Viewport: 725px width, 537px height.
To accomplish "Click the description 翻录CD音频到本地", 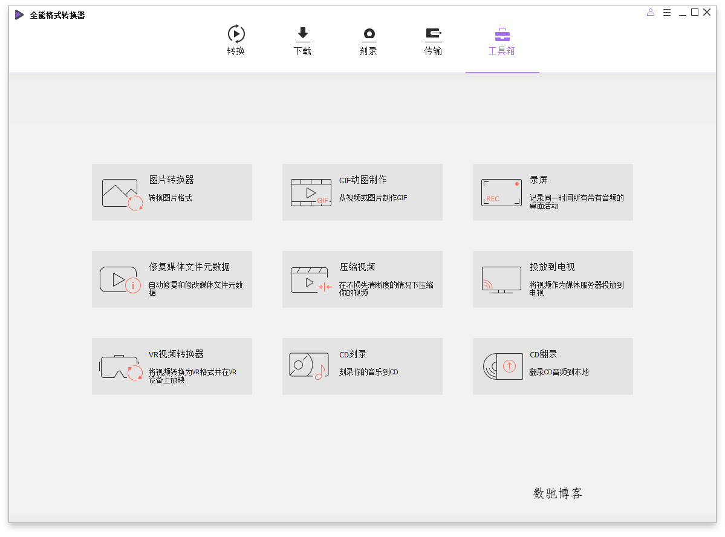I will click(559, 372).
